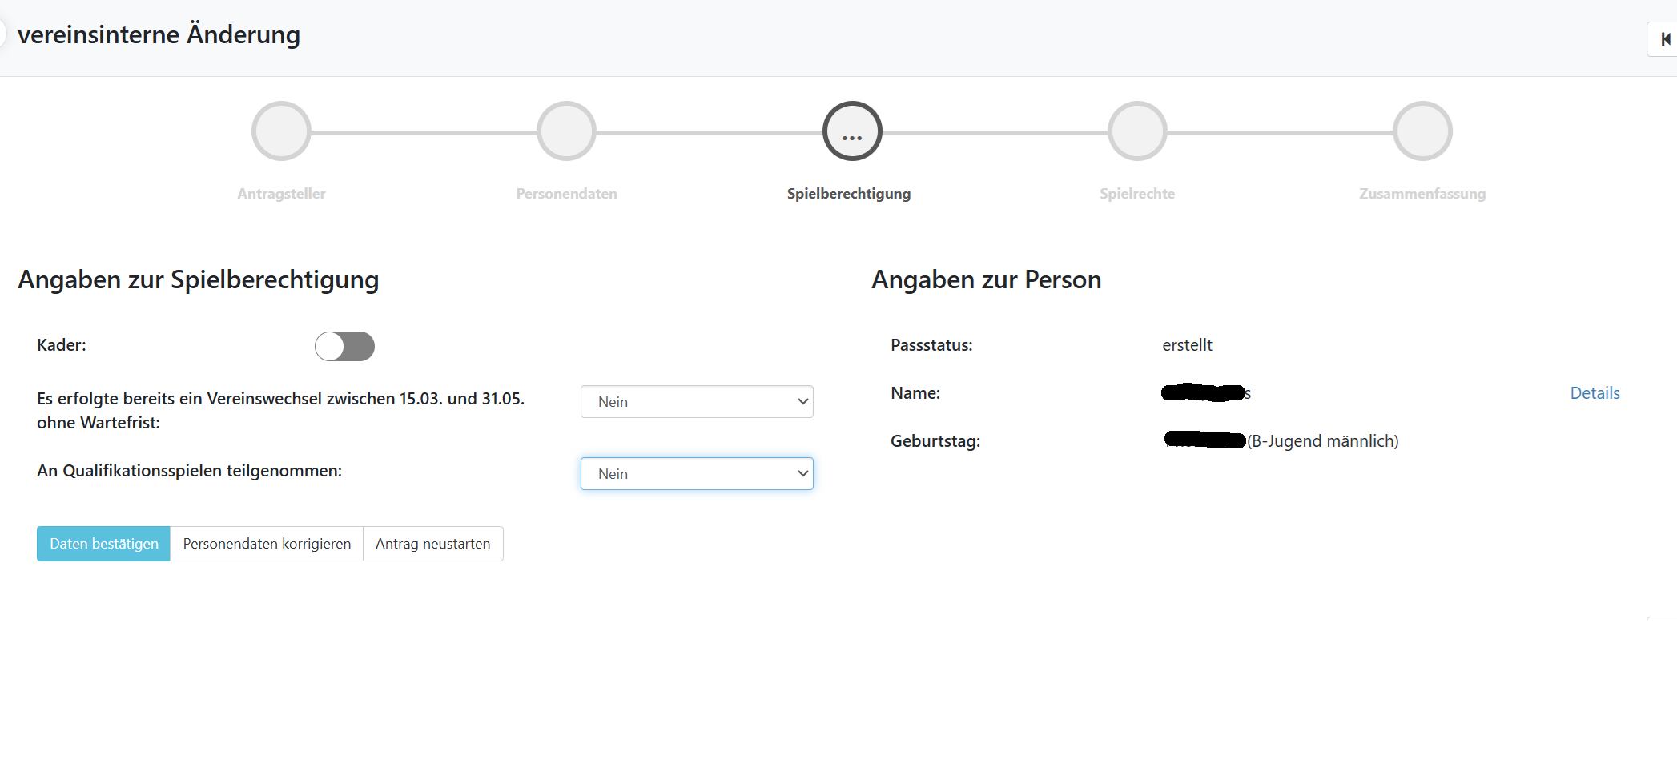Click the Antragsteller step circle

tap(281, 131)
